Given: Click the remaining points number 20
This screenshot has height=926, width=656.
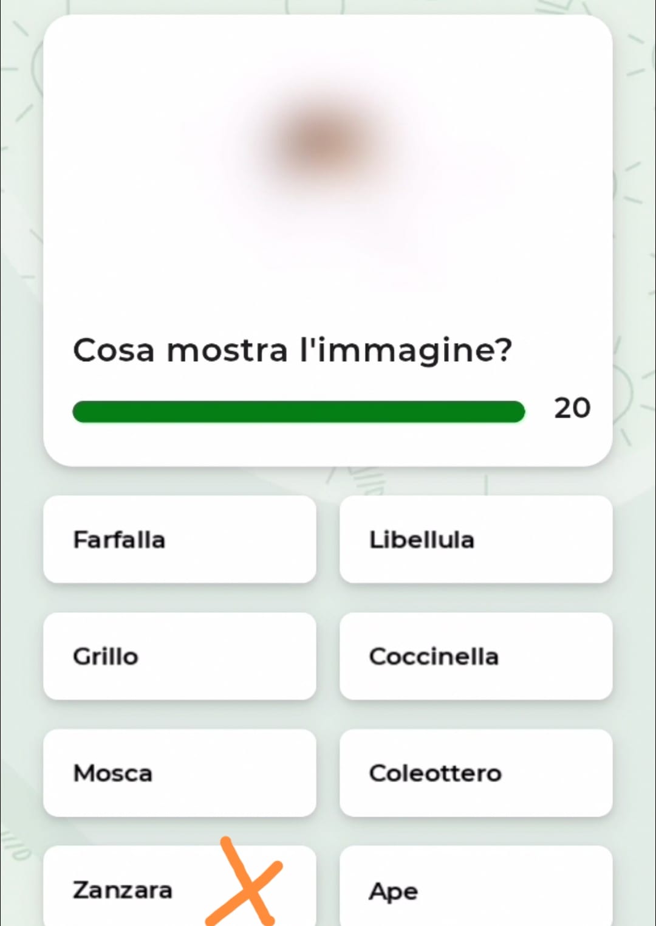Looking at the screenshot, I should click(572, 408).
